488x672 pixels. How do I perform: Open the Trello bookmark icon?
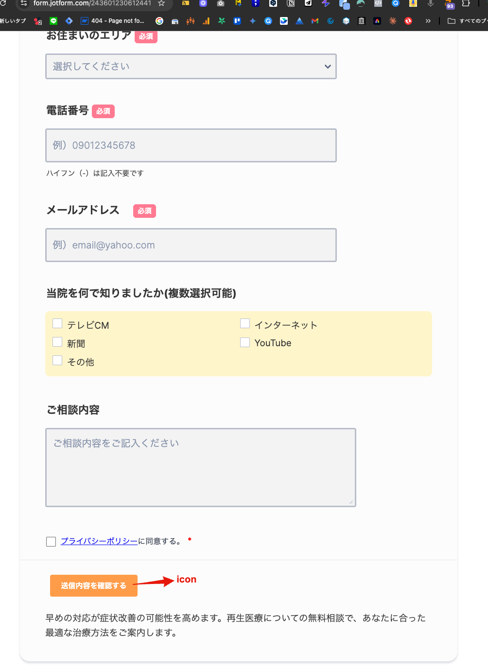tap(237, 21)
